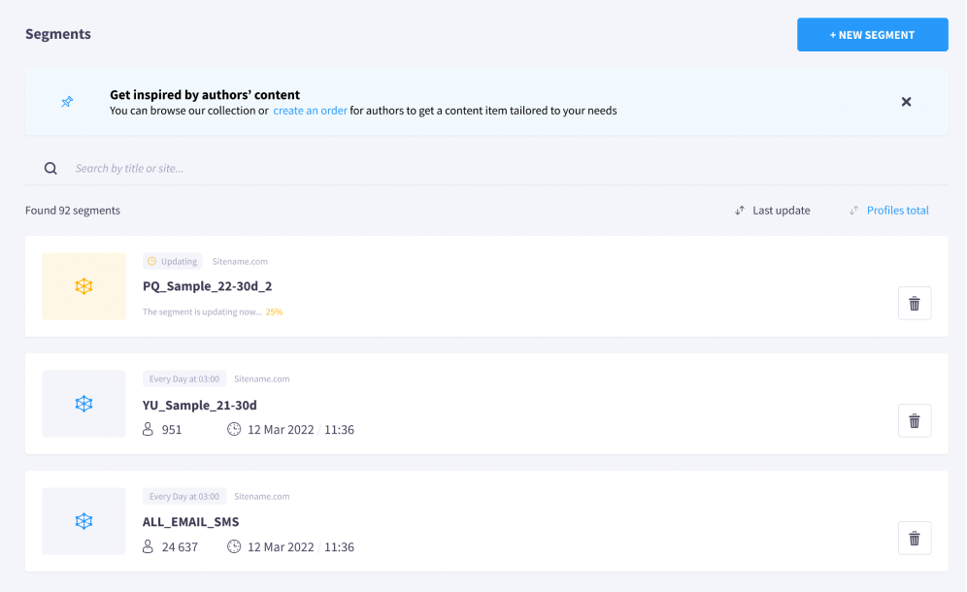Click the search magnifier icon
Screen dimensions: 967x592
pyautogui.click(x=50, y=168)
